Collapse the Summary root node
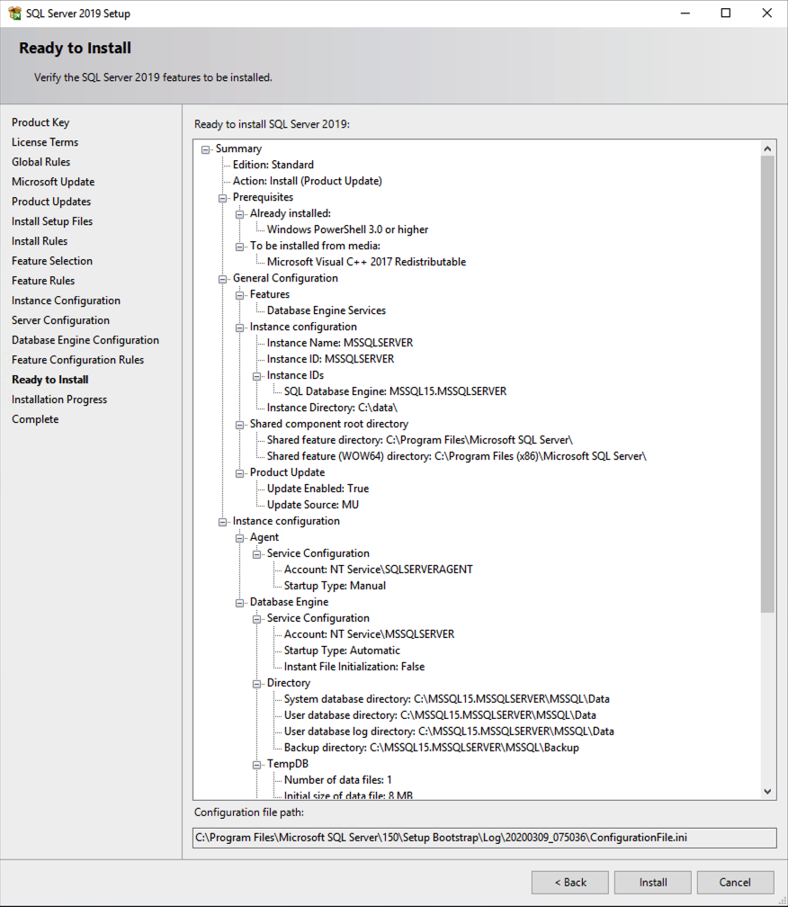The height and width of the screenshot is (907, 788). (205, 149)
